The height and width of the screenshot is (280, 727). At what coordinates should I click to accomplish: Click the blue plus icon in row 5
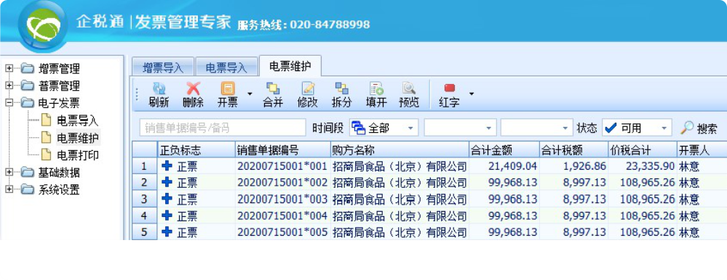(x=167, y=231)
